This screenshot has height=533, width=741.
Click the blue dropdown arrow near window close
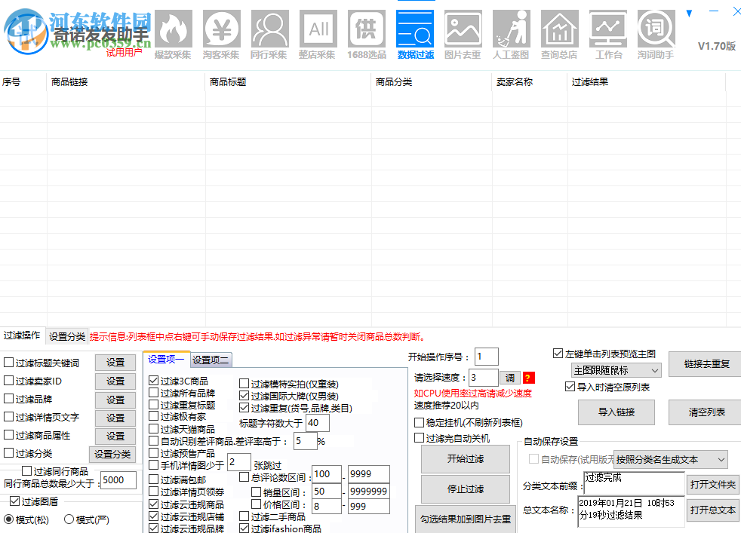click(x=689, y=12)
